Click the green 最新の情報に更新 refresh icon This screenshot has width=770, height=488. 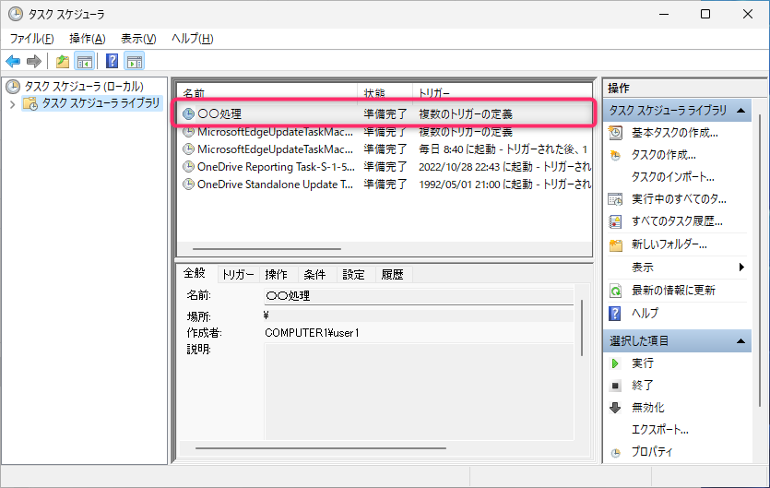tap(615, 291)
